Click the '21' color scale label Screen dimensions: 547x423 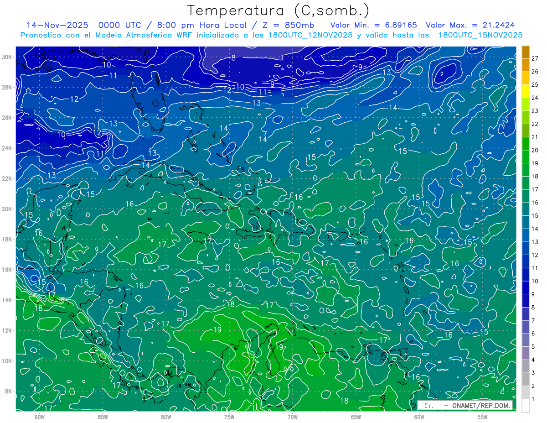[x=535, y=137]
